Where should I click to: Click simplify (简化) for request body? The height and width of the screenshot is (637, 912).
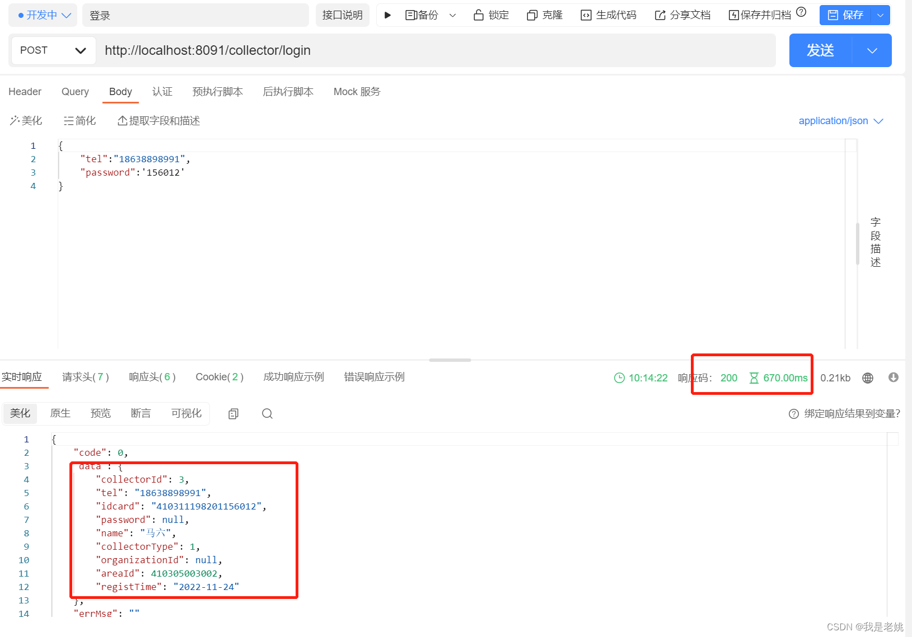tap(79, 121)
